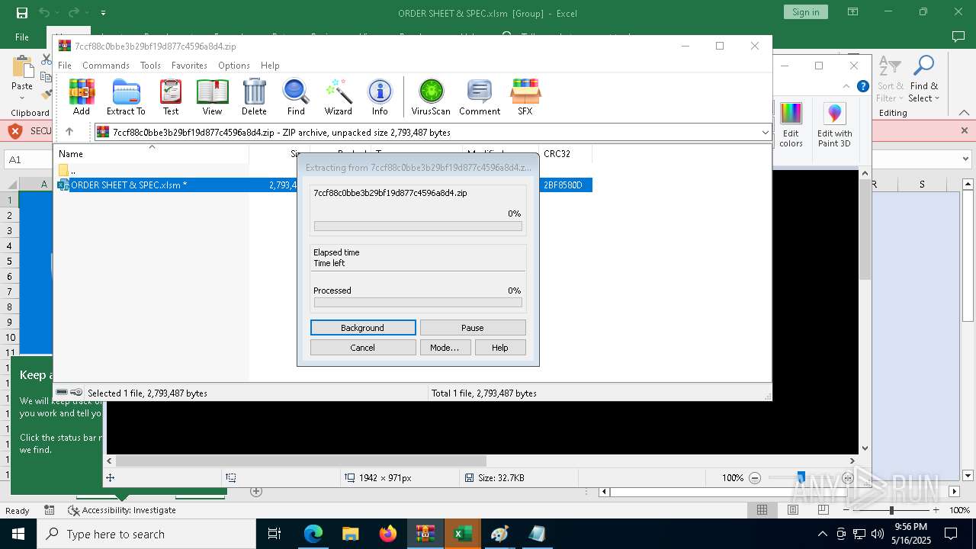
Task: Expand the archive path dropdown
Action: pos(765,133)
